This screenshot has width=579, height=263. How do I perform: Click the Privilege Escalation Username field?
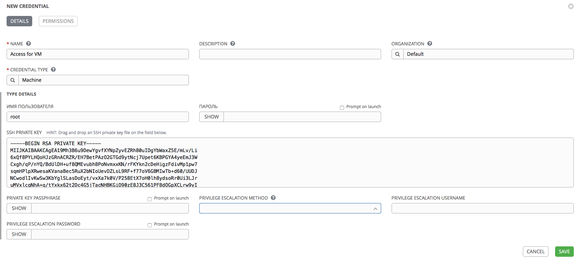(482, 208)
